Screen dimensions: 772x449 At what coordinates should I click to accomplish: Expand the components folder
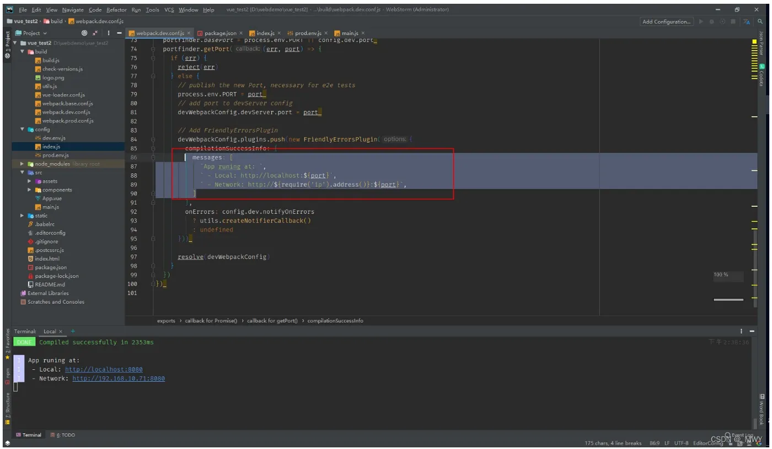pos(30,190)
